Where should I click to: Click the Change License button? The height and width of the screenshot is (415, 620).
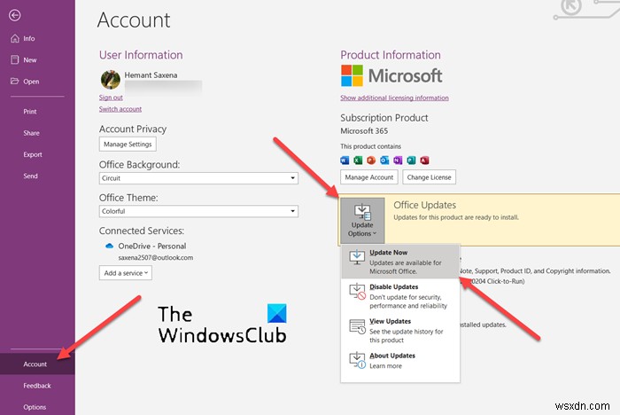429,177
